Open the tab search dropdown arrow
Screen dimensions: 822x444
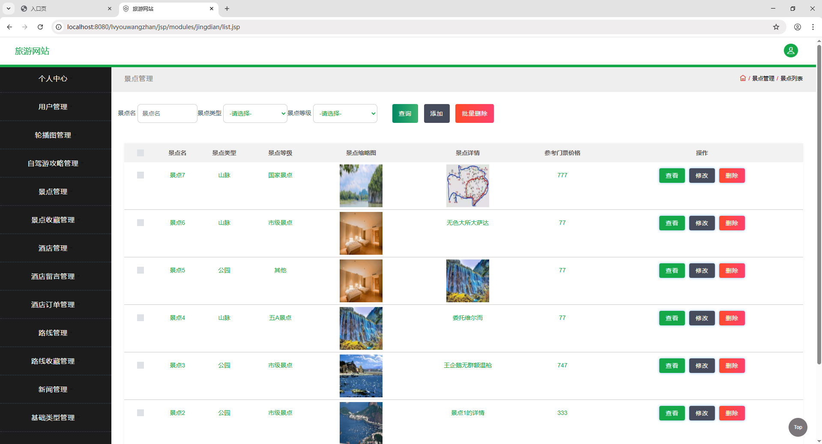point(8,9)
